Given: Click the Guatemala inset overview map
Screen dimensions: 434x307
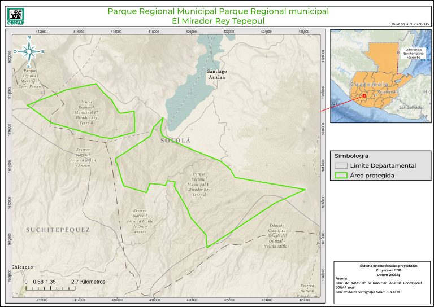Looking at the screenshot, I should (380, 76).
